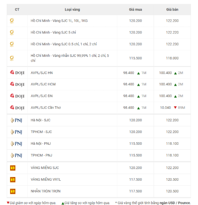This screenshot has height=205, width=198.
Task: Click the green up arrow beside 100.400 for AVPL/SJC ĐN
Action: click(175, 96)
